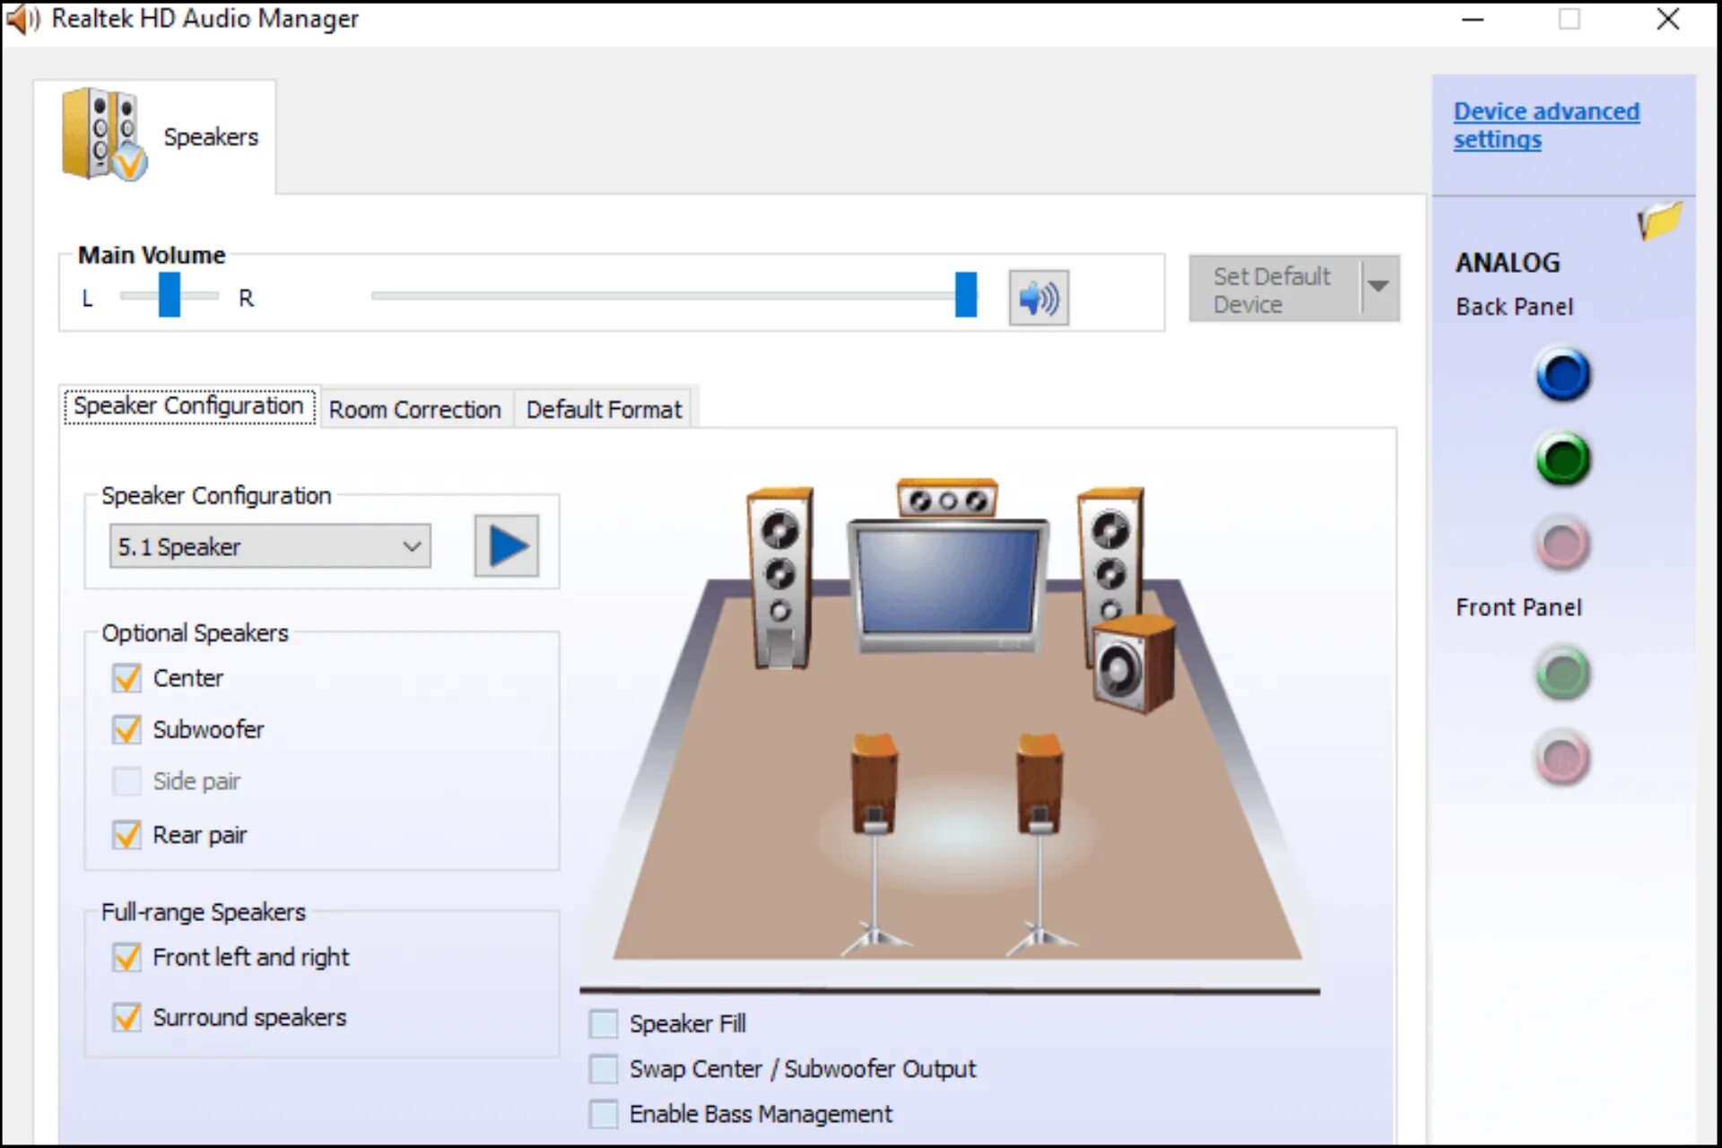
Task: Enable the Side pair optional speaker
Action: (126, 781)
